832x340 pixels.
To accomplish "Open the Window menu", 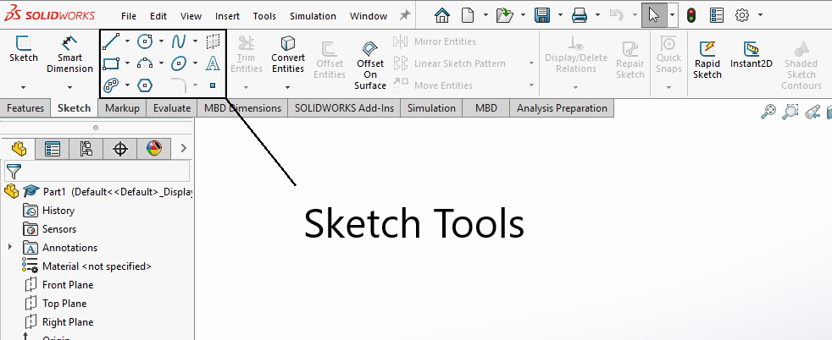I will [x=369, y=16].
